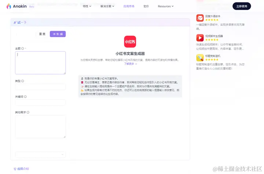Open the 特性 dropdown menu

[x=87, y=6]
